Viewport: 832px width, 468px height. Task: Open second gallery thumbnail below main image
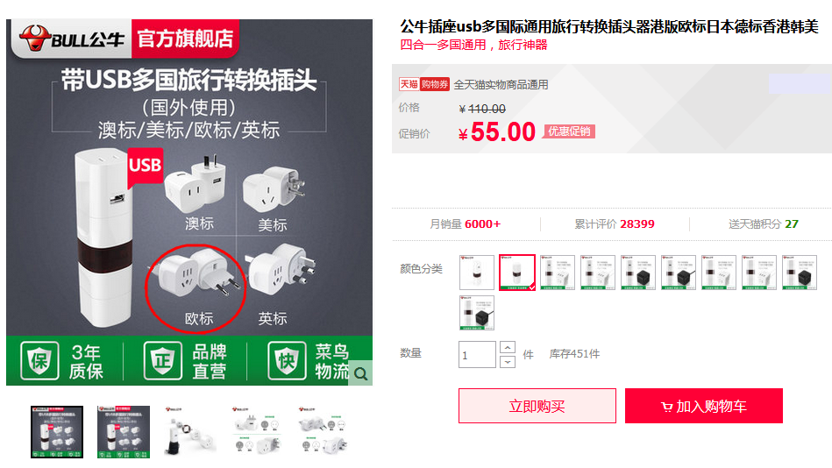click(x=124, y=432)
